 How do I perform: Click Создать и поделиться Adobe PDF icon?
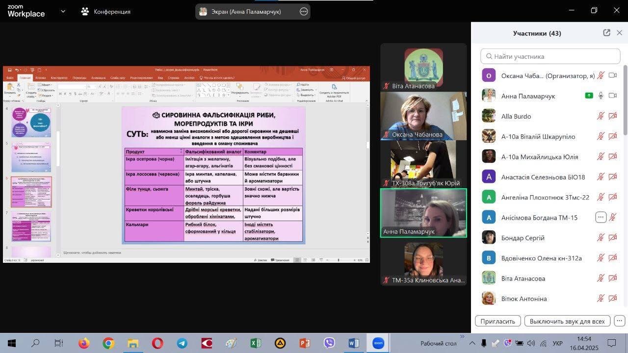coord(334,90)
